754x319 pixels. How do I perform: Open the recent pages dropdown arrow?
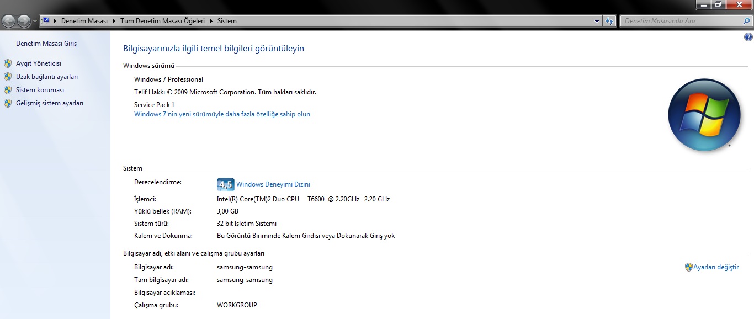pos(35,21)
